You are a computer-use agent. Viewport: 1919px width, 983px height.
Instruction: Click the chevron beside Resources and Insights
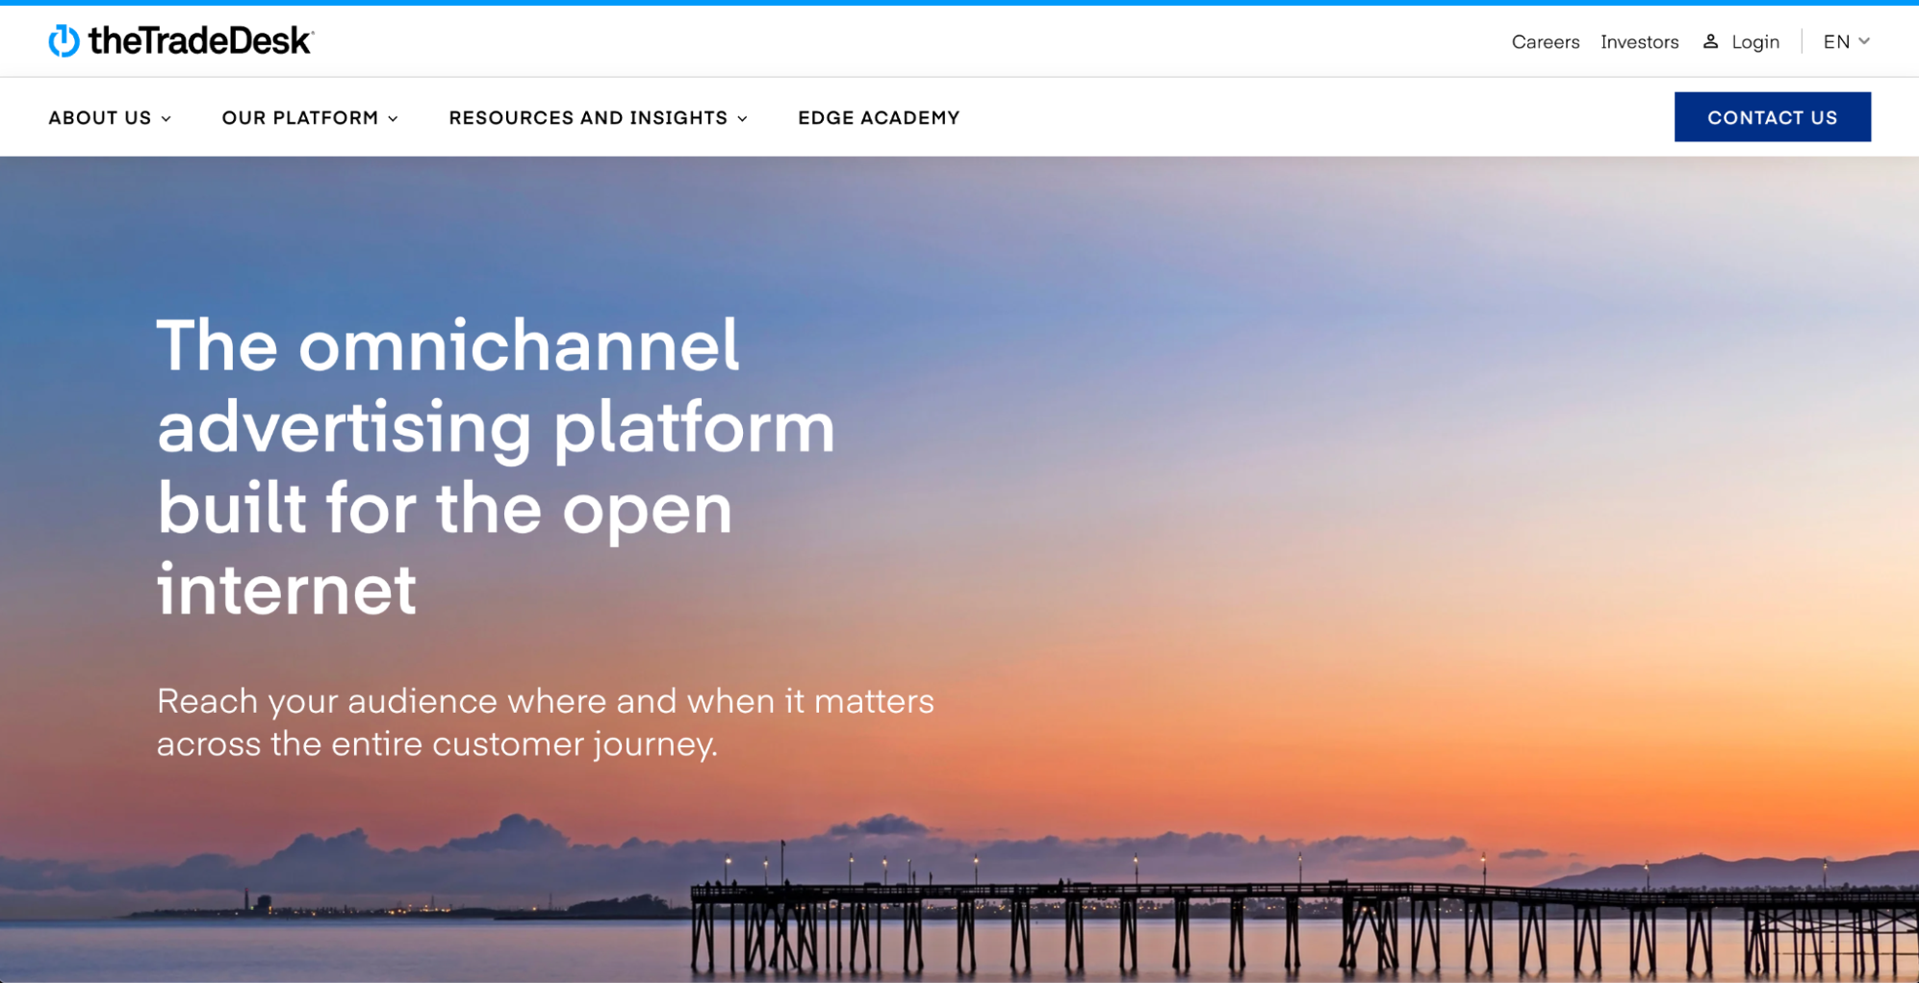[741, 118]
